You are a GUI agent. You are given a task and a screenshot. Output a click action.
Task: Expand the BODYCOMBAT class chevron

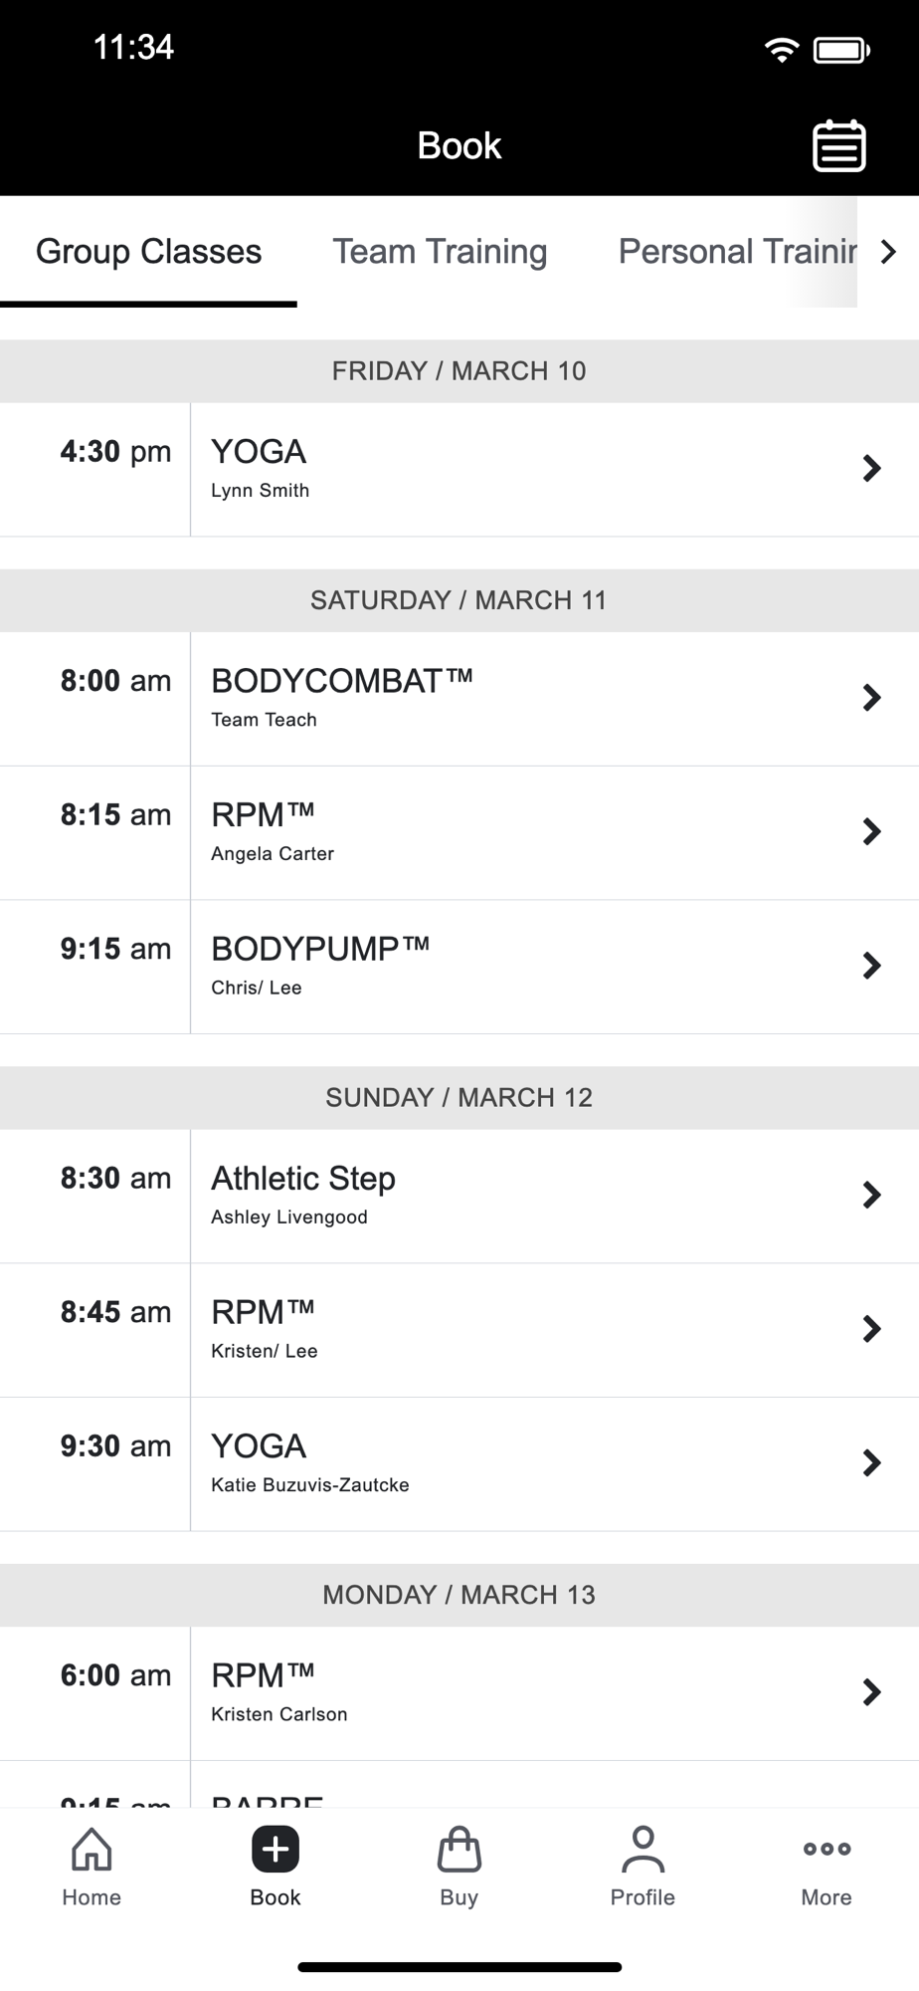point(871,698)
